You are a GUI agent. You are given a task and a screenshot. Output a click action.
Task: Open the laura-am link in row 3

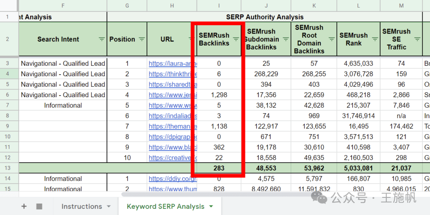173,63
